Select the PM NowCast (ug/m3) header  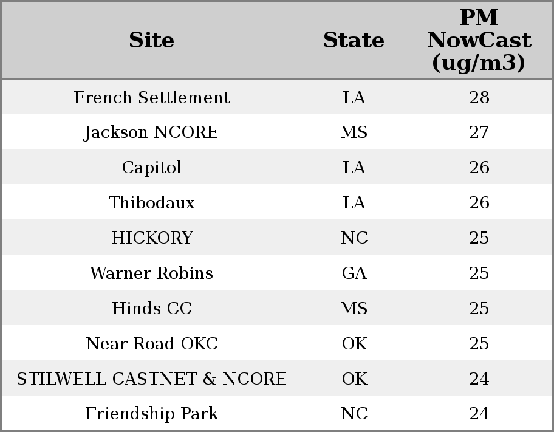[x=479, y=40]
